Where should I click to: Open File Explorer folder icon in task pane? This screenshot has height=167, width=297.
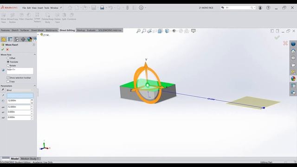point(293,65)
